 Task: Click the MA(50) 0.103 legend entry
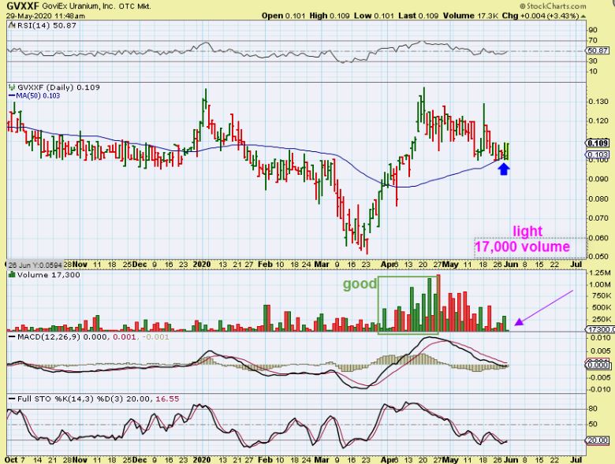[38, 95]
